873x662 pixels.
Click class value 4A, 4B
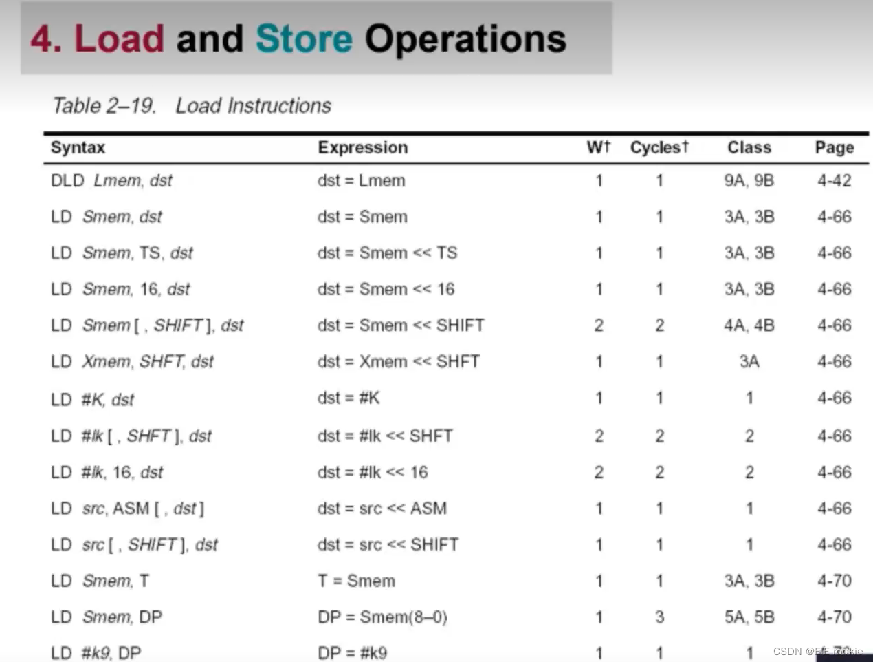click(749, 325)
